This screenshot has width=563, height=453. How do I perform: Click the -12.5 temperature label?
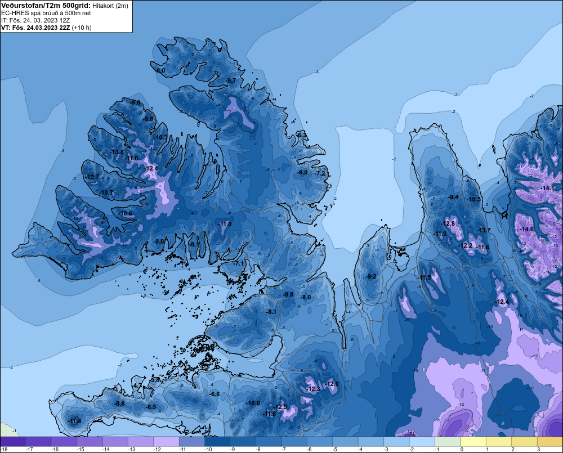(280, 407)
